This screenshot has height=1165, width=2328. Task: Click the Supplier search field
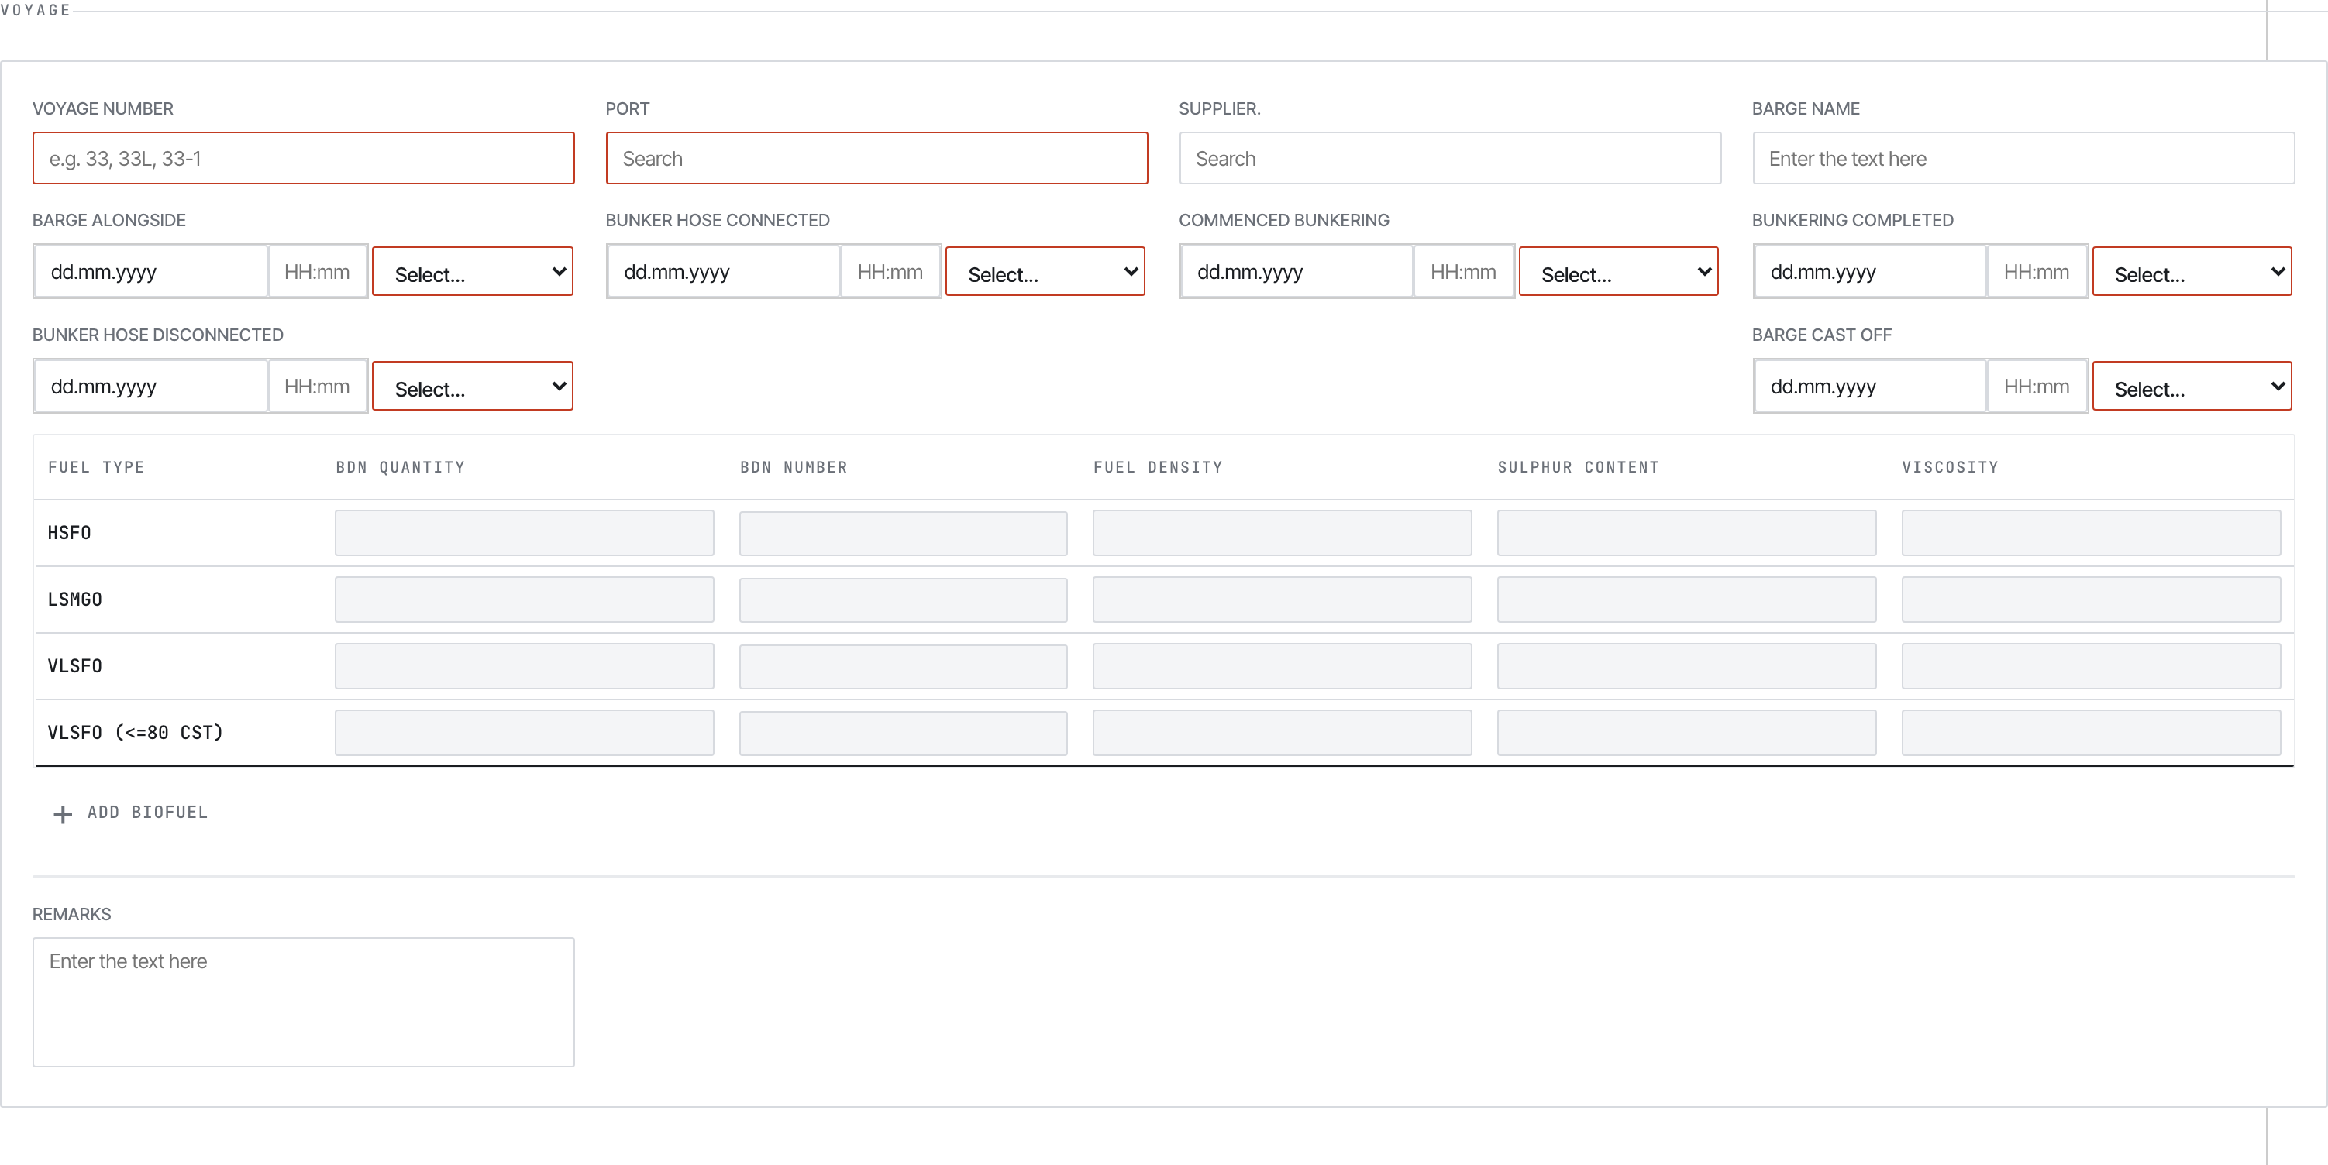[1450, 159]
